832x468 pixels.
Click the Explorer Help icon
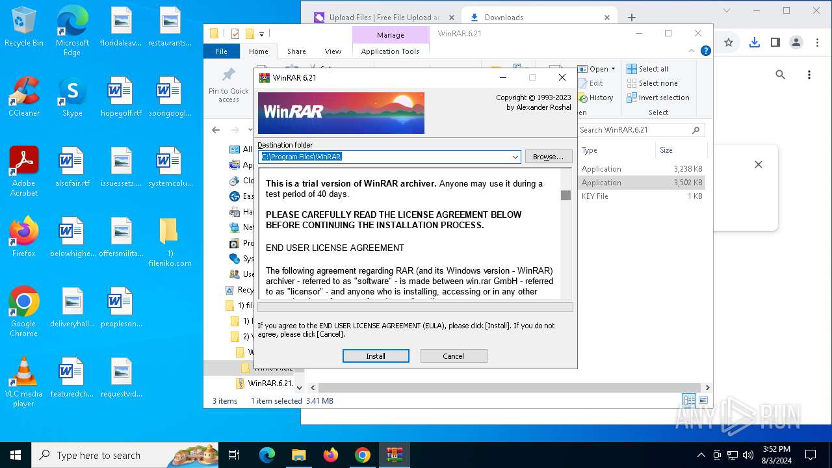706,51
